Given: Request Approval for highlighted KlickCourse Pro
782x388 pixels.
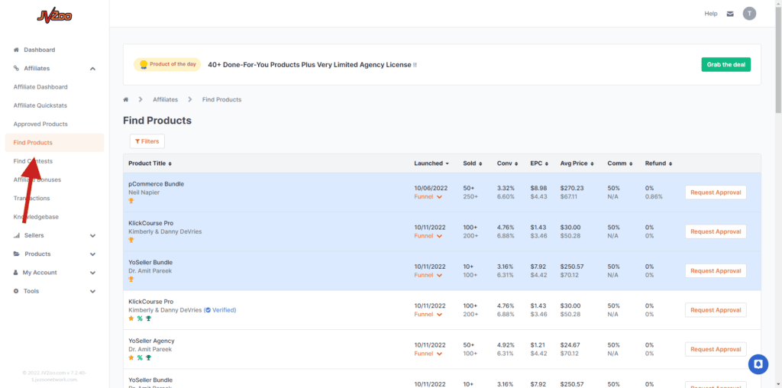Looking at the screenshot, I should pos(716,231).
